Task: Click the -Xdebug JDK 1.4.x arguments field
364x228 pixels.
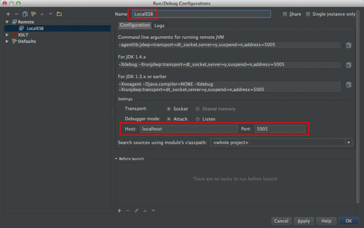Action: (230, 65)
